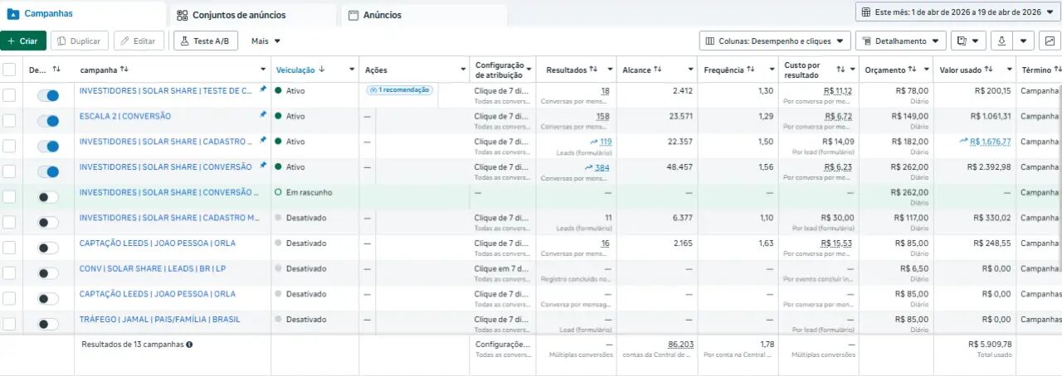Click Resultados column sort arrows
Screen dimensions: 1062x376
(x=594, y=70)
